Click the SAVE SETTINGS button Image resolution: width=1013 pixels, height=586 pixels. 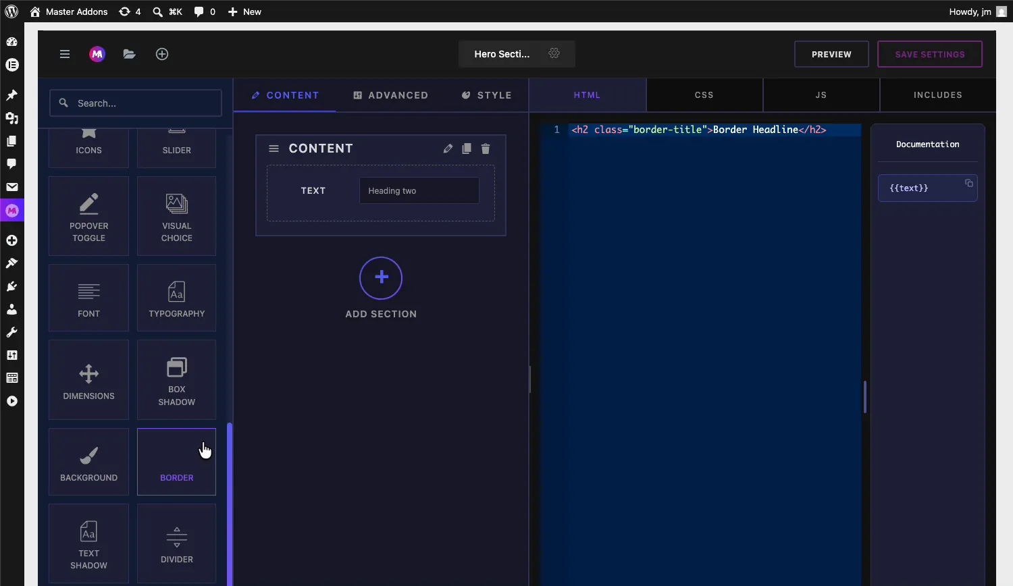point(930,54)
